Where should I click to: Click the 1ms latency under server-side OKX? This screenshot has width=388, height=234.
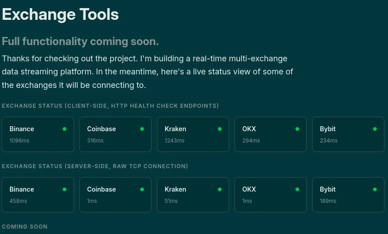tap(247, 201)
